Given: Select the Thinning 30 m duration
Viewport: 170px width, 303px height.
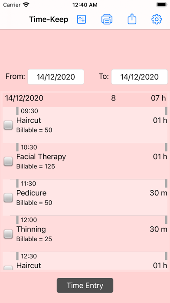Looking at the screenshot, I should point(158,229).
